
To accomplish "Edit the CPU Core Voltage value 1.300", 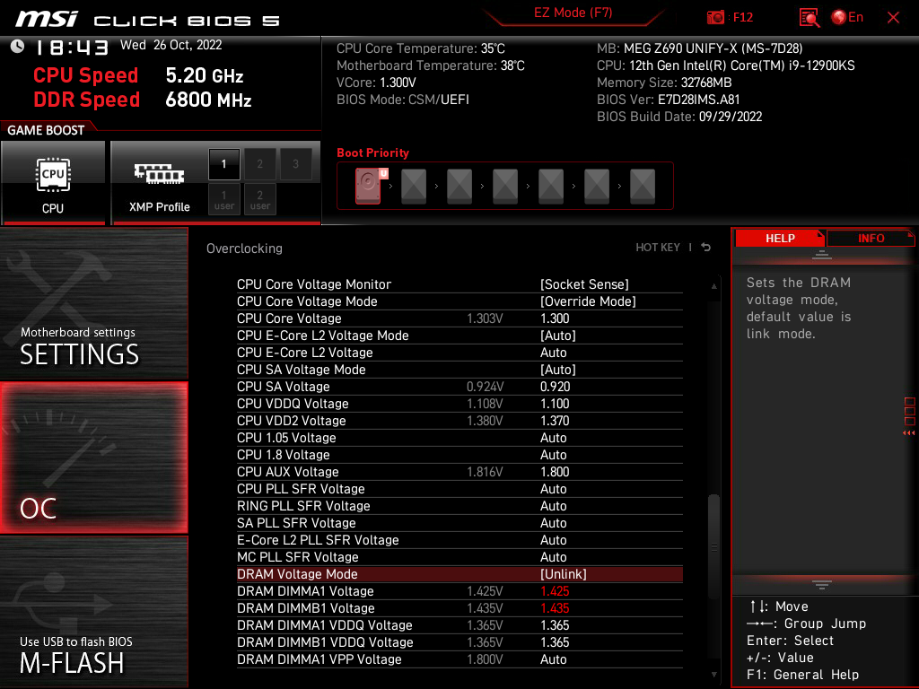I will point(555,318).
